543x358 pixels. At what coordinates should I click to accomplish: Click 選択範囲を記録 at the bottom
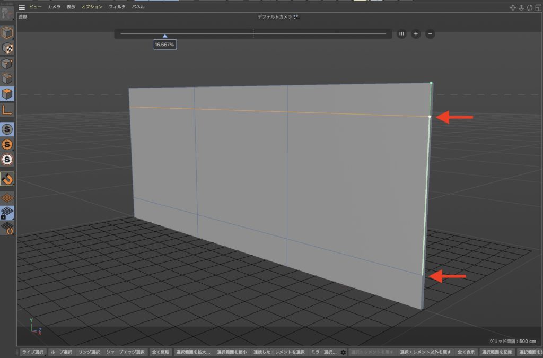click(497, 352)
